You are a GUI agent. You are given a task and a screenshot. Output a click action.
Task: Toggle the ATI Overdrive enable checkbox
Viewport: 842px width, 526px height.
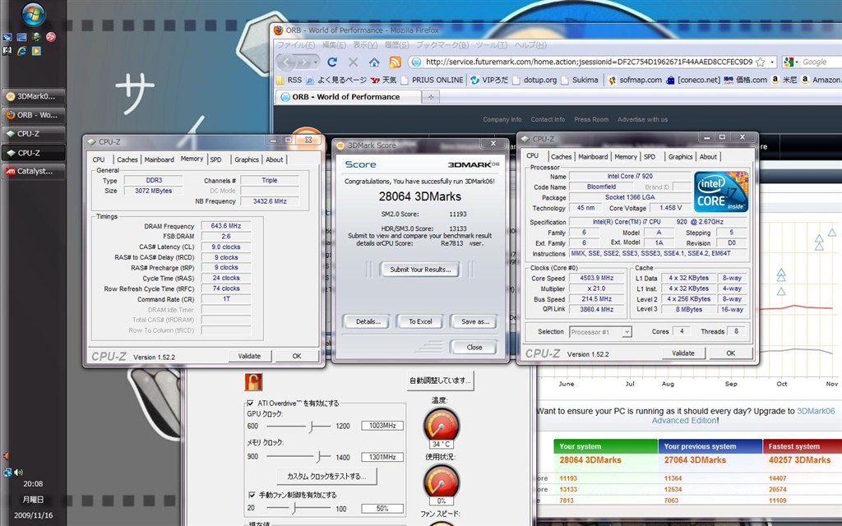click(x=251, y=404)
